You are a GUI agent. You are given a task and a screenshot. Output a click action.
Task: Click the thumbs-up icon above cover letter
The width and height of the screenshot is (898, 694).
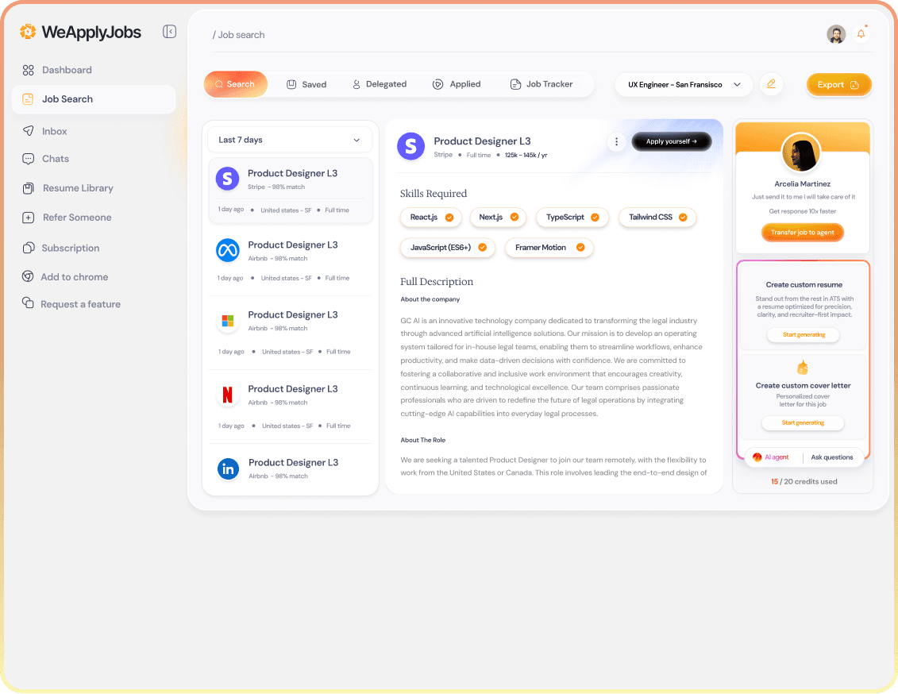803,367
